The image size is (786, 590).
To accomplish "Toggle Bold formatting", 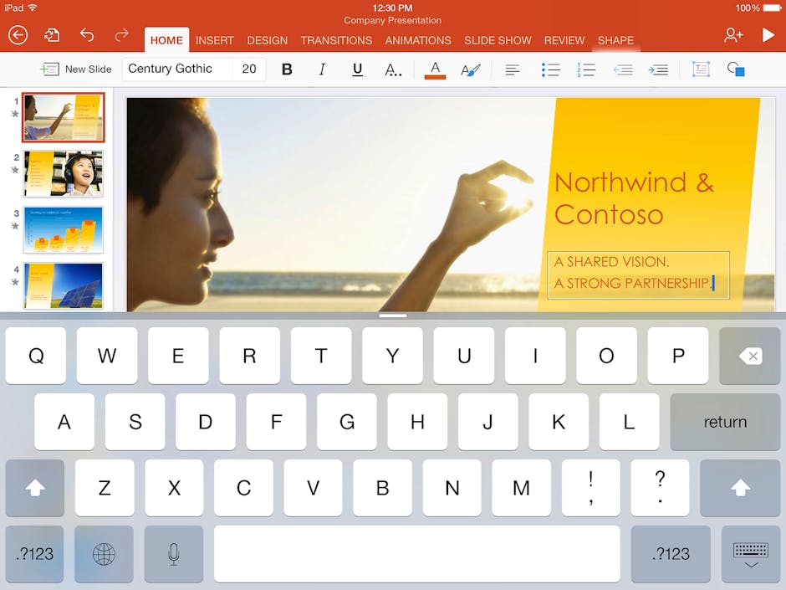I will pyautogui.click(x=287, y=69).
